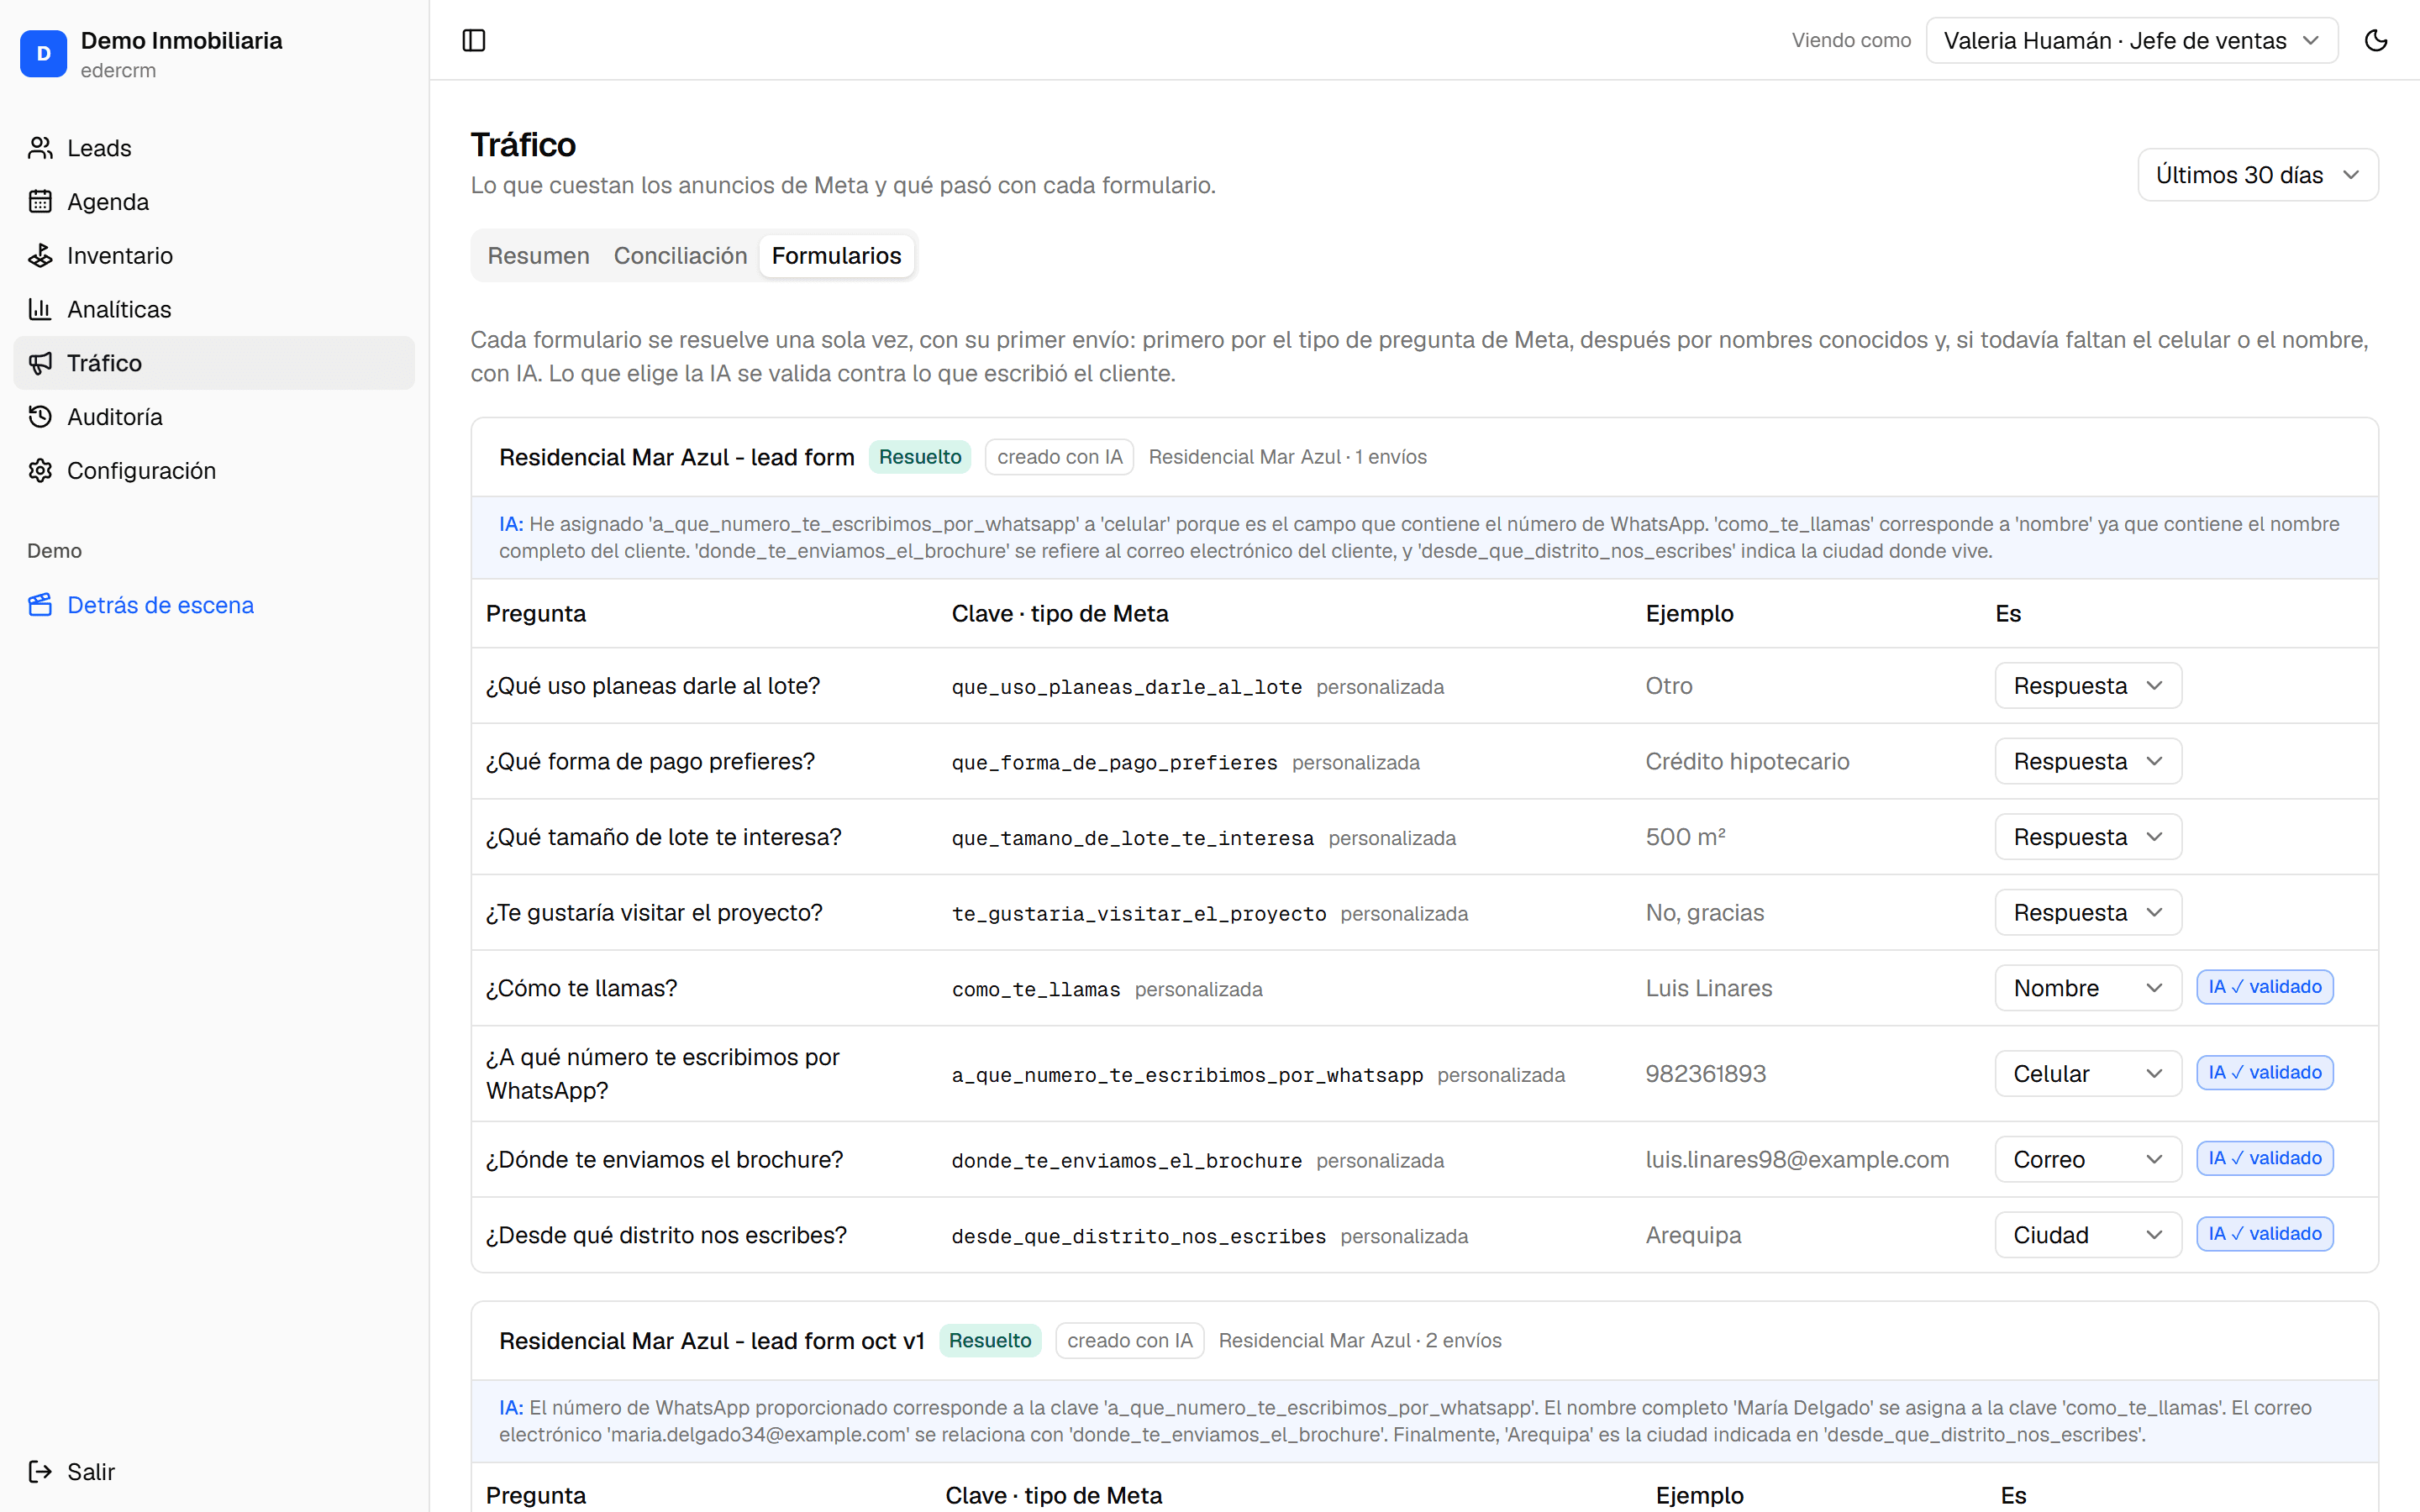Click the IA validado badge for Arequipa

pyautogui.click(x=2264, y=1234)
